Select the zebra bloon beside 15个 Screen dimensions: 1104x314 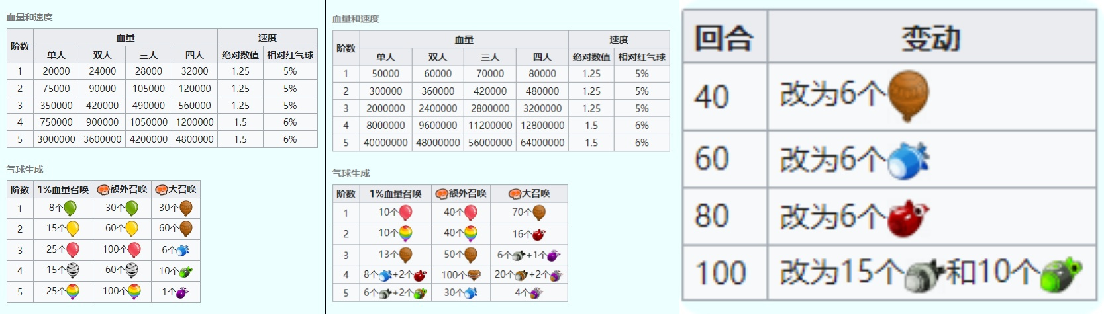pyautogui.click(x=73, y=270)
